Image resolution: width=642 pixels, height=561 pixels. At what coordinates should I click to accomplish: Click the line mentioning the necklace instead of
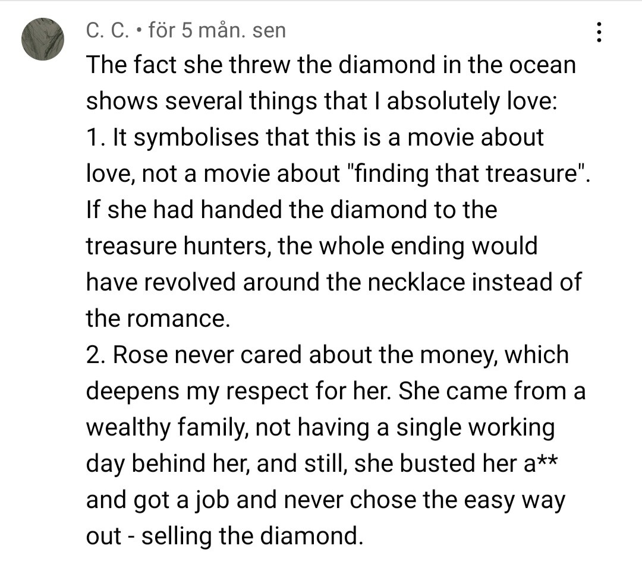[x=333, y=282]
